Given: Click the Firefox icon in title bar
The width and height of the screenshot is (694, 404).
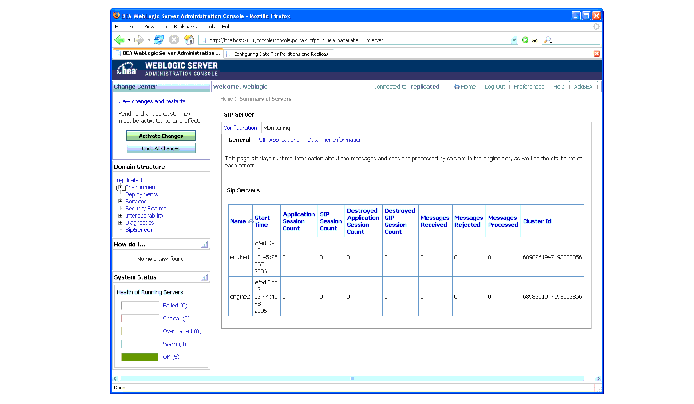Looking at the screenshot, I should click(116, 16).
